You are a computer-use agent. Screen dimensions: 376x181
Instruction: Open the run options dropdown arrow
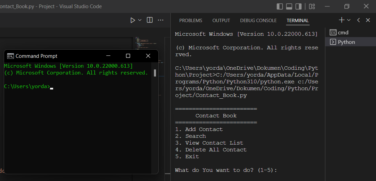point(140,20)
